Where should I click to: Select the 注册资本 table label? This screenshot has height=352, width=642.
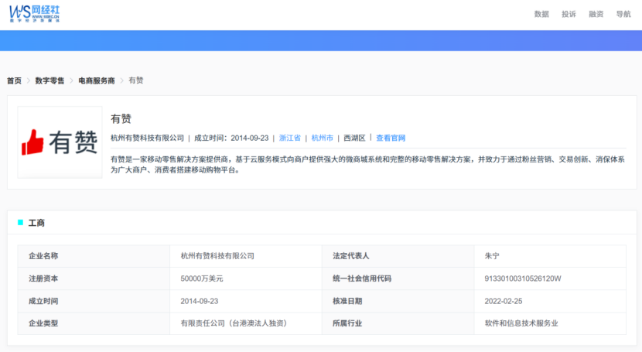tap(43, 279)
